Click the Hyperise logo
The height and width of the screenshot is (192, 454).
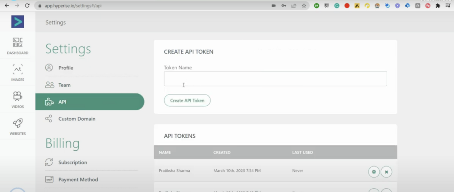18,22
